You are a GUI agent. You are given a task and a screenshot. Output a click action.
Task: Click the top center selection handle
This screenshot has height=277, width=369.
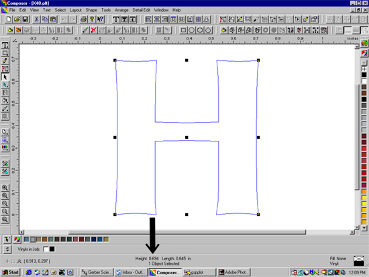(187, 60)
